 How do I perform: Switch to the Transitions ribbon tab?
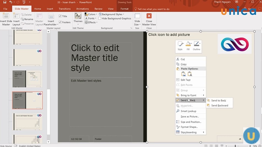point(65,9)
